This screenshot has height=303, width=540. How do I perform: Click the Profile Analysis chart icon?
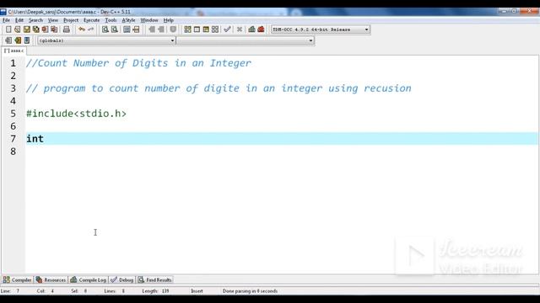click(251, 29)
